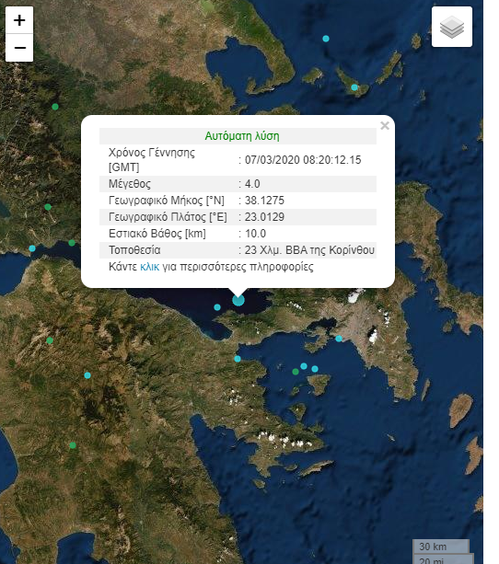Zoom in with the plus button
Screen dimensions: 499x564
point(19,20)
